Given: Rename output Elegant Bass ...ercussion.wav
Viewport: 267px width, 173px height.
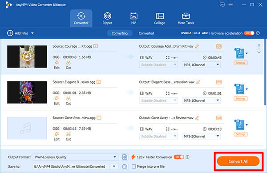Looking at the screenshot, I should coord(198,82).
